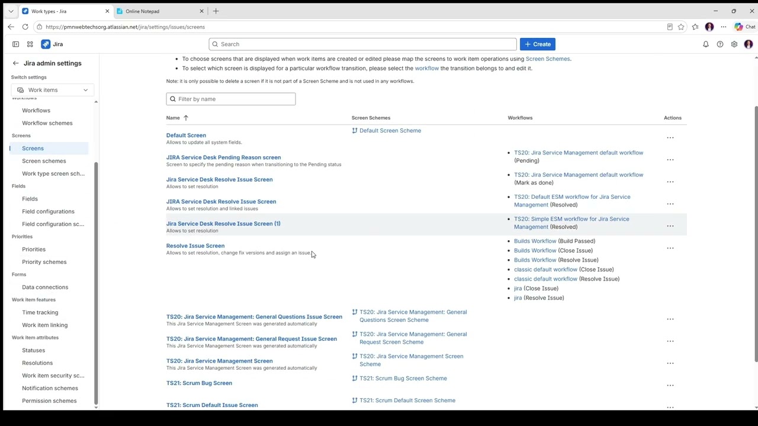Open the TS21: Scrum Bug Screen link
The height and width of the screenshot is (426, 758).
coord(199,383)
